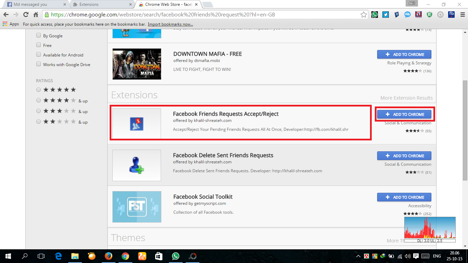Viewport: 468px width, 263px height.
Task: Add Facebook Delete Sent Friends Requests to Chrome
Action: [x=404, y=156]
